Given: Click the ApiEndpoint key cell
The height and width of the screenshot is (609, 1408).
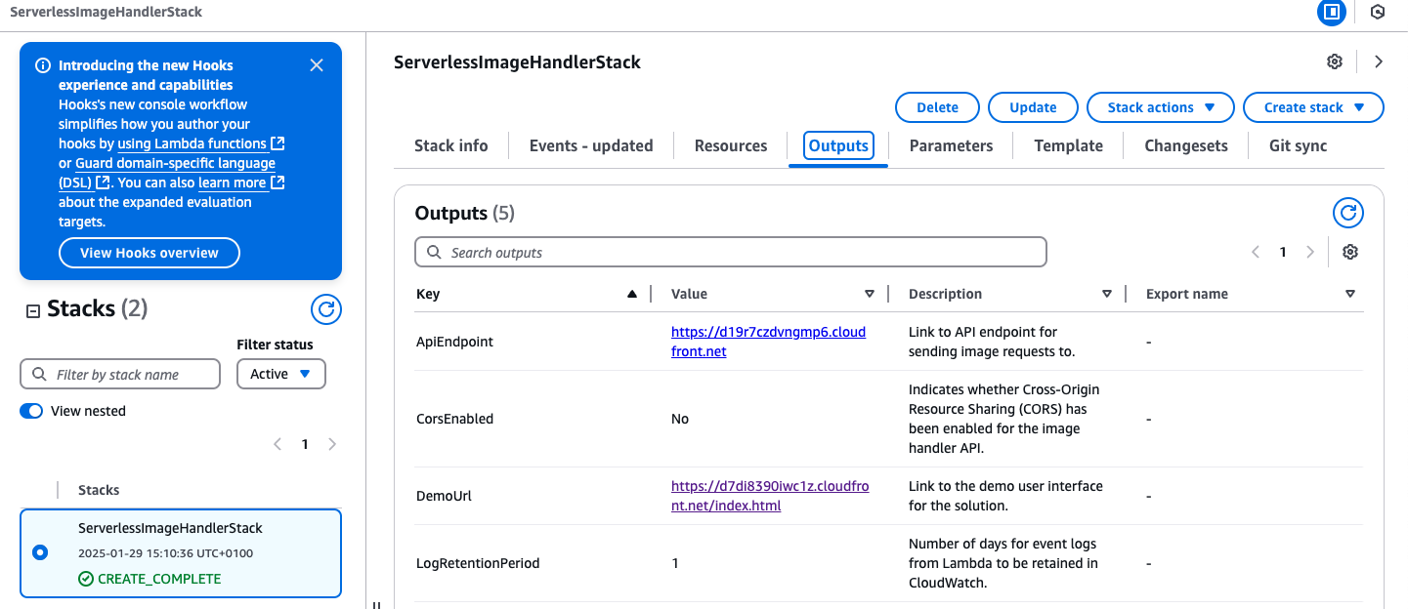Looking at the screenshot, I should (454, 342).
